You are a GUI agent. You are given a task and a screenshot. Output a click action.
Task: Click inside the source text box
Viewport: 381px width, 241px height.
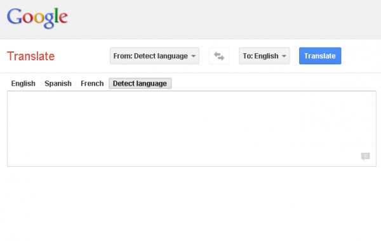coord(192,129)
